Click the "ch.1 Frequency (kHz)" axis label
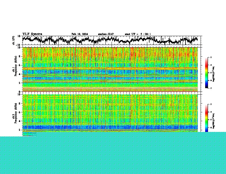The width and height of the screenshot is (226, 174). 15,66
